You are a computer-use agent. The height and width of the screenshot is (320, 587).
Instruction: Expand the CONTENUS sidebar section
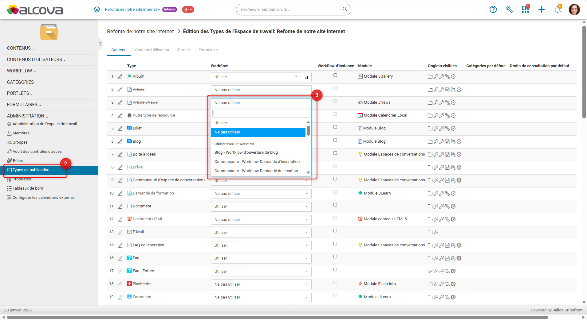tap(20, 48)
